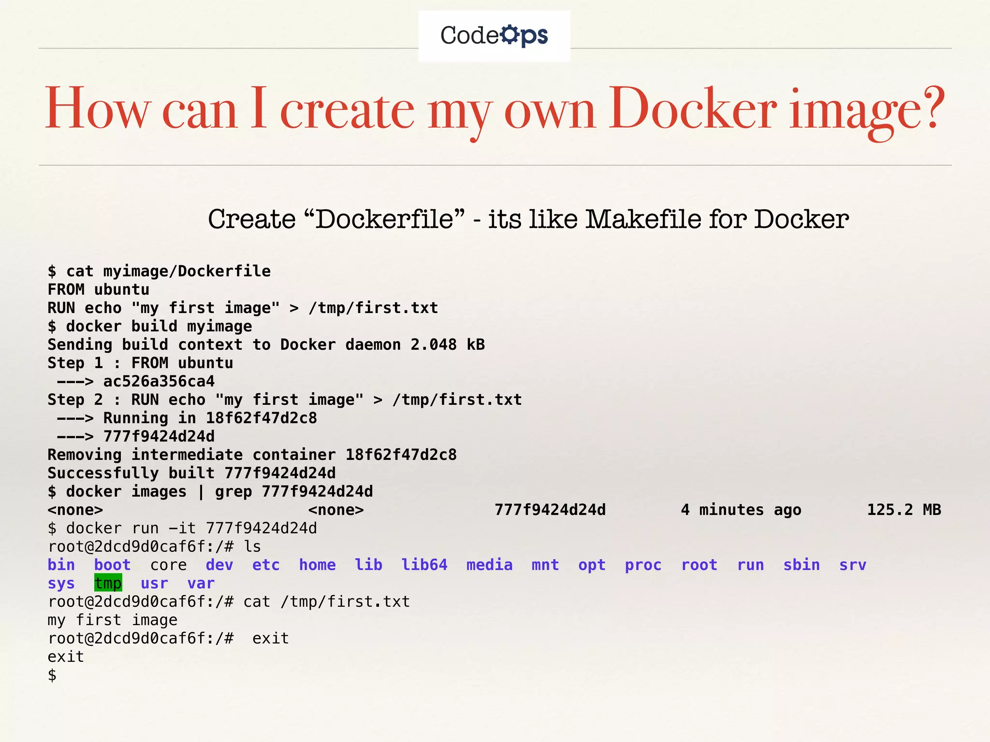Click the subtitle "Create "Dockerfile" - its like Makefile for Docker"
Screen dimensions: 990x742
(x=528, y=219)
